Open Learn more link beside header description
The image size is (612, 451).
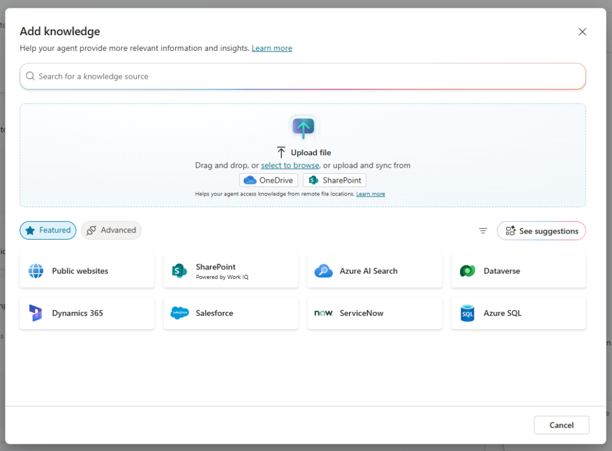click(x=272, y=48)
